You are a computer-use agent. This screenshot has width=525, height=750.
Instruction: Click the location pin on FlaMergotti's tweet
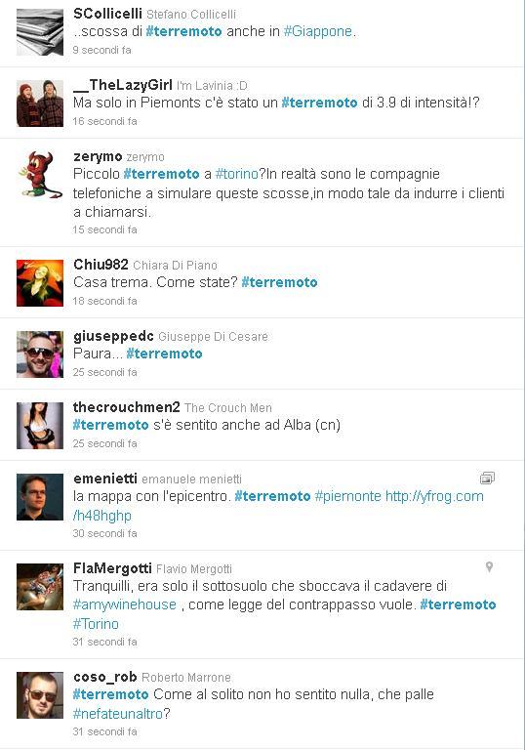click(x=489, y=566)
